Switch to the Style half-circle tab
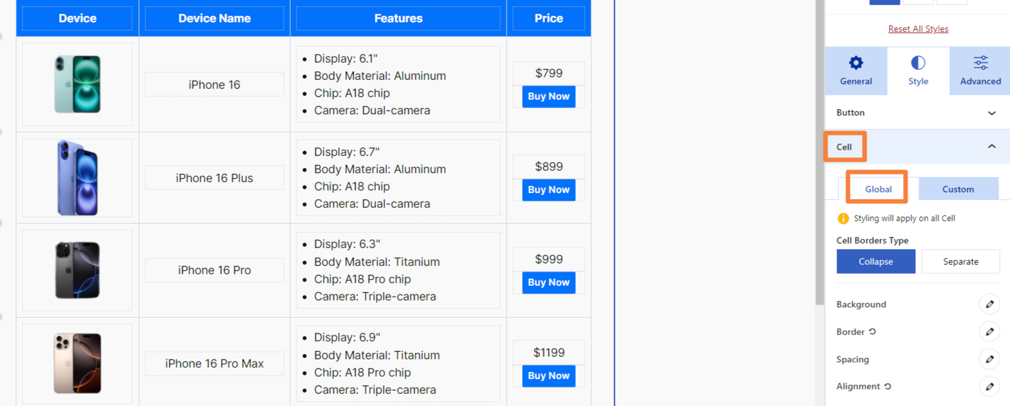Viewport: 1010px width, 406px height. [918, 71]
